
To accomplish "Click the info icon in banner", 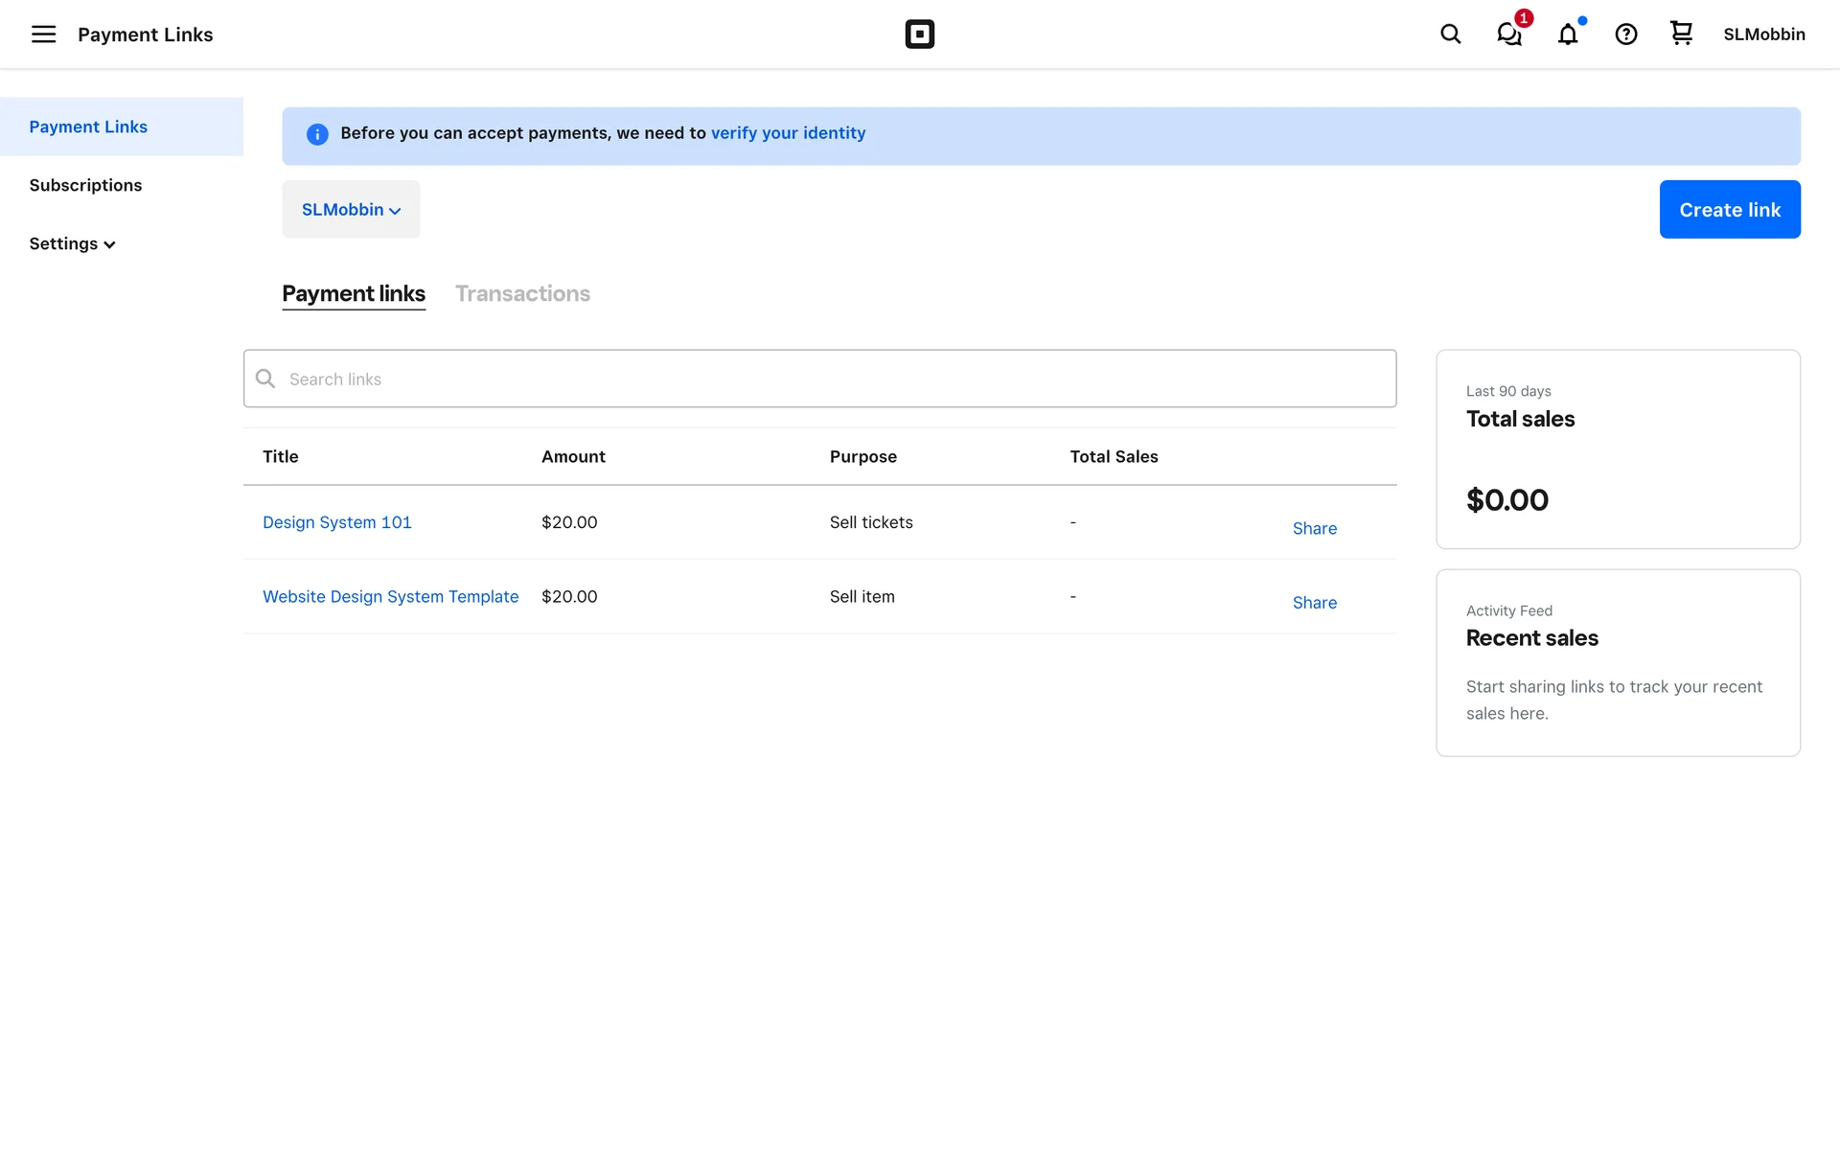I will (317, 134).
